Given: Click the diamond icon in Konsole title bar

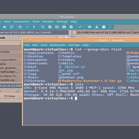Looking at the screenshot, I should (x=31, y=40).
